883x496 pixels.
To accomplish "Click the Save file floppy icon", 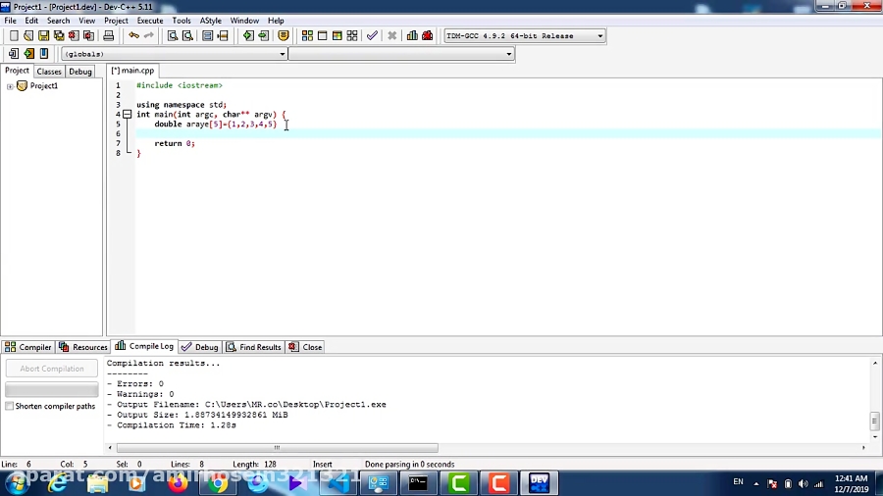I will (x=43, y=36).
